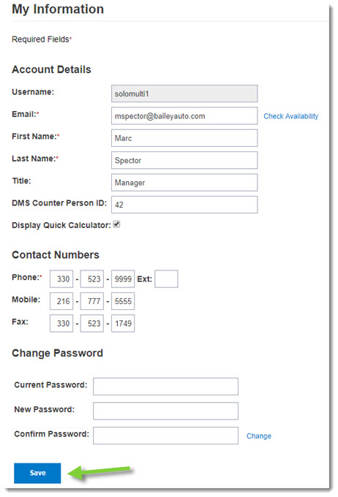Click the Fax last four digits 1749
Image resolution: width=338 pixels, height=497 pixels.
point(123,323)
